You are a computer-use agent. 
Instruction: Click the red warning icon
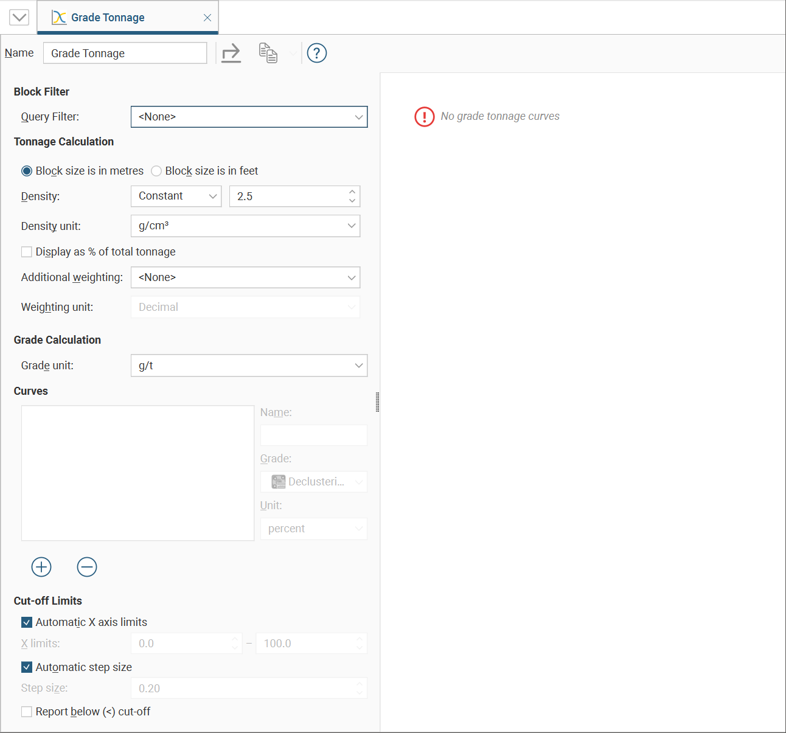(x=424, y=116)
